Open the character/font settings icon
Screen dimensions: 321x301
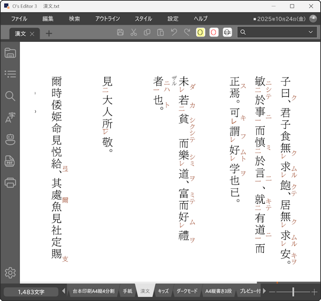tap(10, 118)
